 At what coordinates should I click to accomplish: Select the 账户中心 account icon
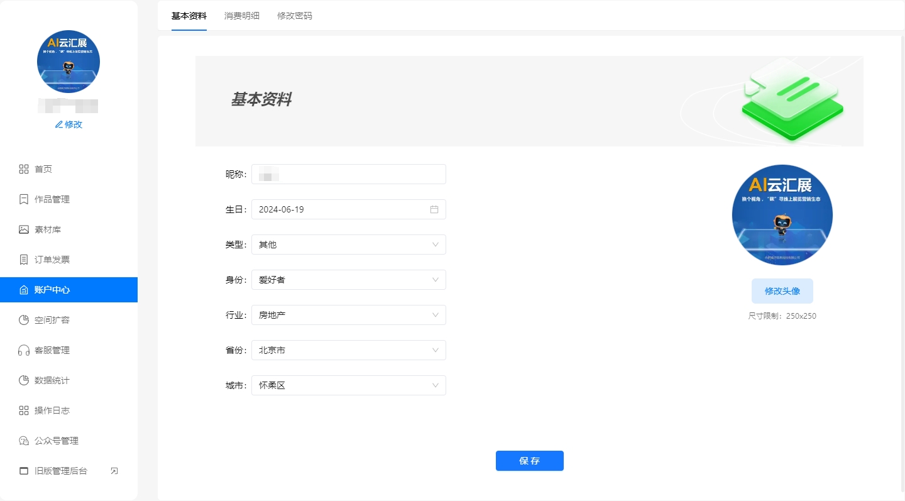tap(21, 289)
